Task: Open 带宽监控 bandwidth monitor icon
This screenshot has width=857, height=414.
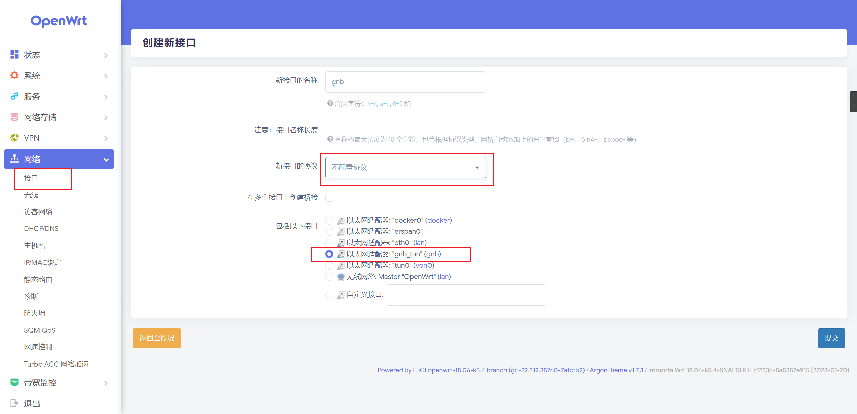Action: [14, 382]
